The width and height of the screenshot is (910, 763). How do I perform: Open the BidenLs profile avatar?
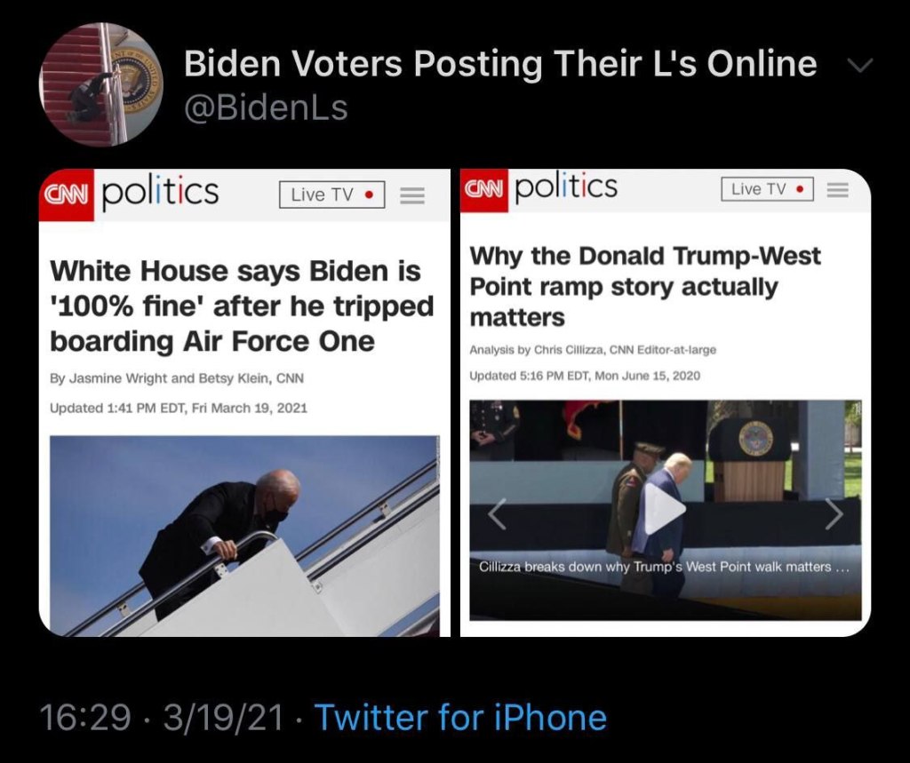click(101, 84)
